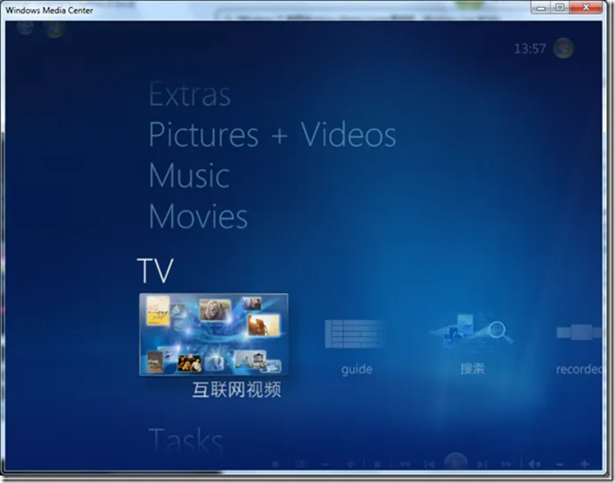Click the Windows logo orb beside the clock
This screenshot has width=615, height=483.
click(564, 48)
